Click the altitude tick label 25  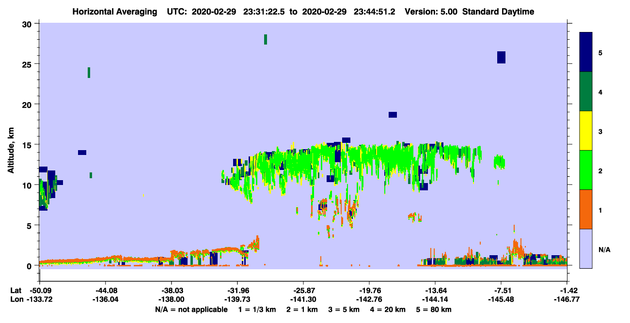28,64
